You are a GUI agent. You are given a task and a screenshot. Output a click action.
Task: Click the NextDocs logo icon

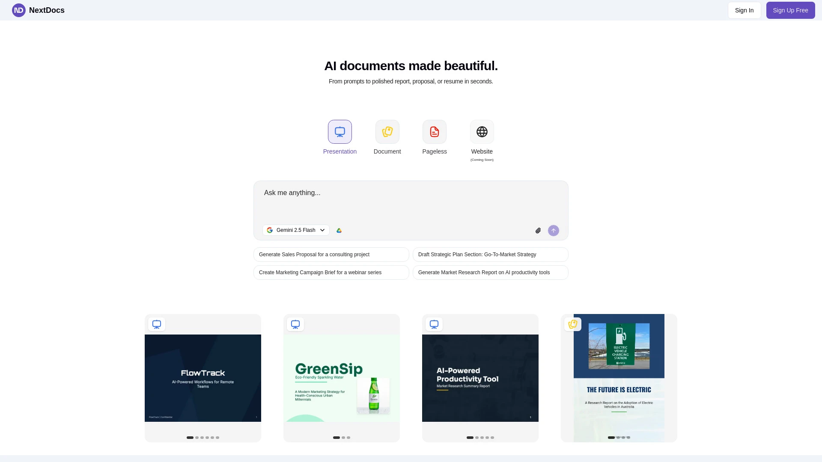click(18, 10)
